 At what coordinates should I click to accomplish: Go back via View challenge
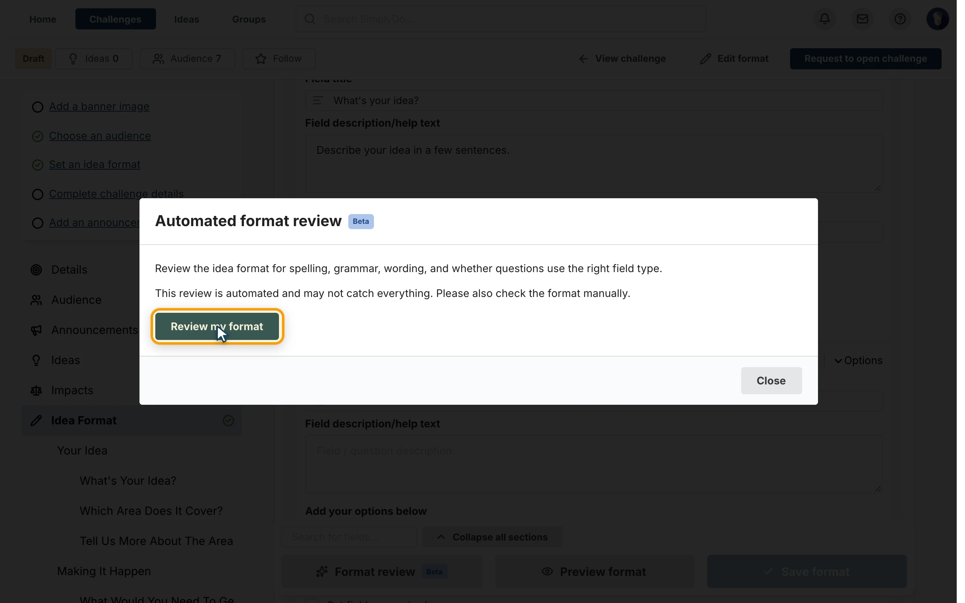pos(622,59)
